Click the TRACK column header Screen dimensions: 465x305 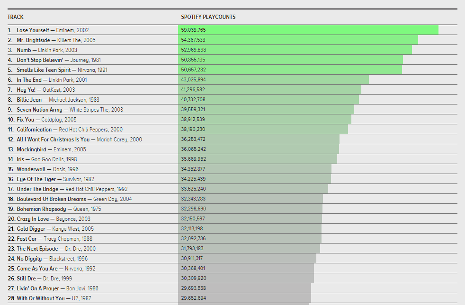click(16, 17)
